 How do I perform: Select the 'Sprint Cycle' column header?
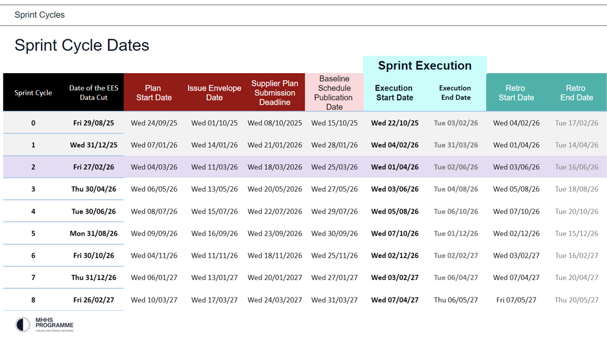click(33, 92)
